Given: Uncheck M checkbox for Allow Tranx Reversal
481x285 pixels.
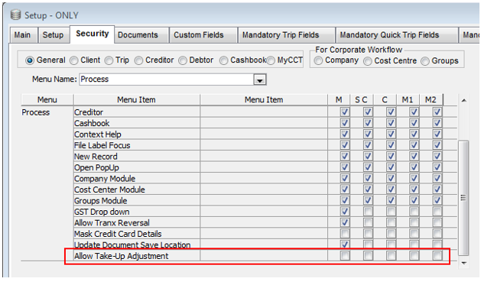Looking at the screenshot, I should coord(345,222).
